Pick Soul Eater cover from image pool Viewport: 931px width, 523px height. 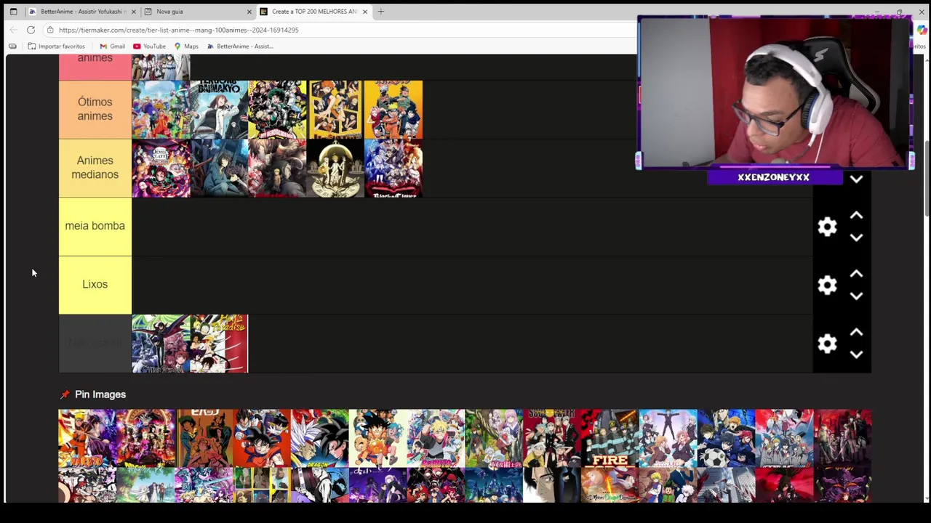[552, 439]
